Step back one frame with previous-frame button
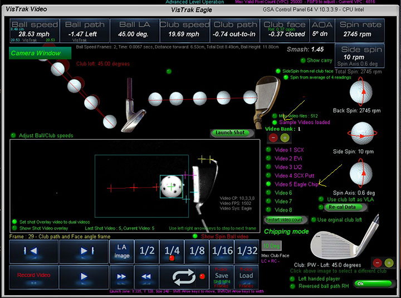 [33, 251]
